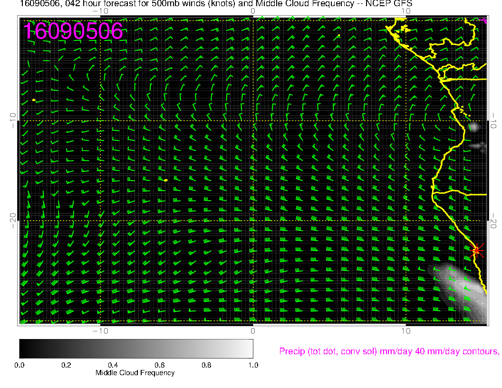The width and height of the screenshot is (502, 388).
Task: Click the magenta Precip contours caption
Action: coord(389,351)
